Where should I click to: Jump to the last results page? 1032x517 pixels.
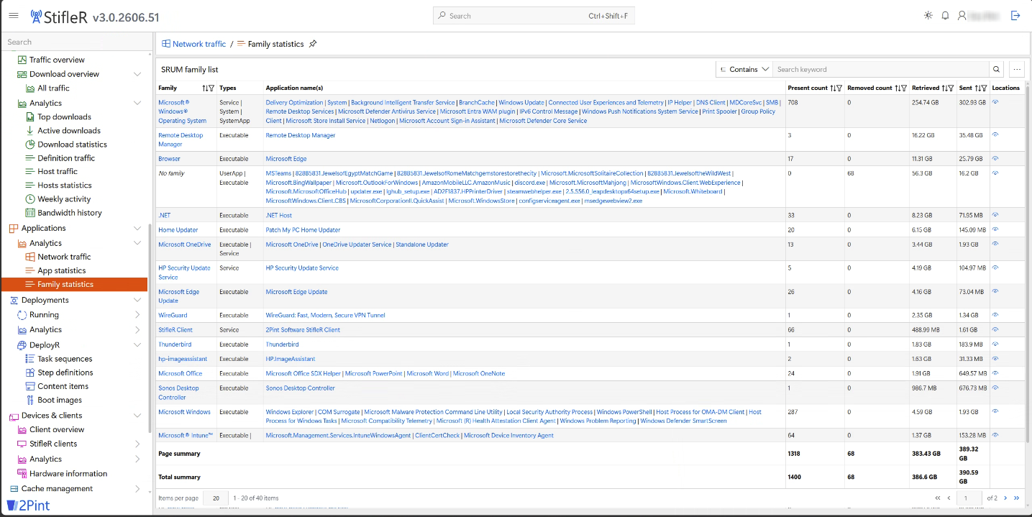click(1016, 498)
